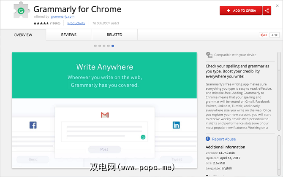Click the Gmail compose text box in preview
Viewport: 283px width, 177px height.
click(x=104, y=131)
